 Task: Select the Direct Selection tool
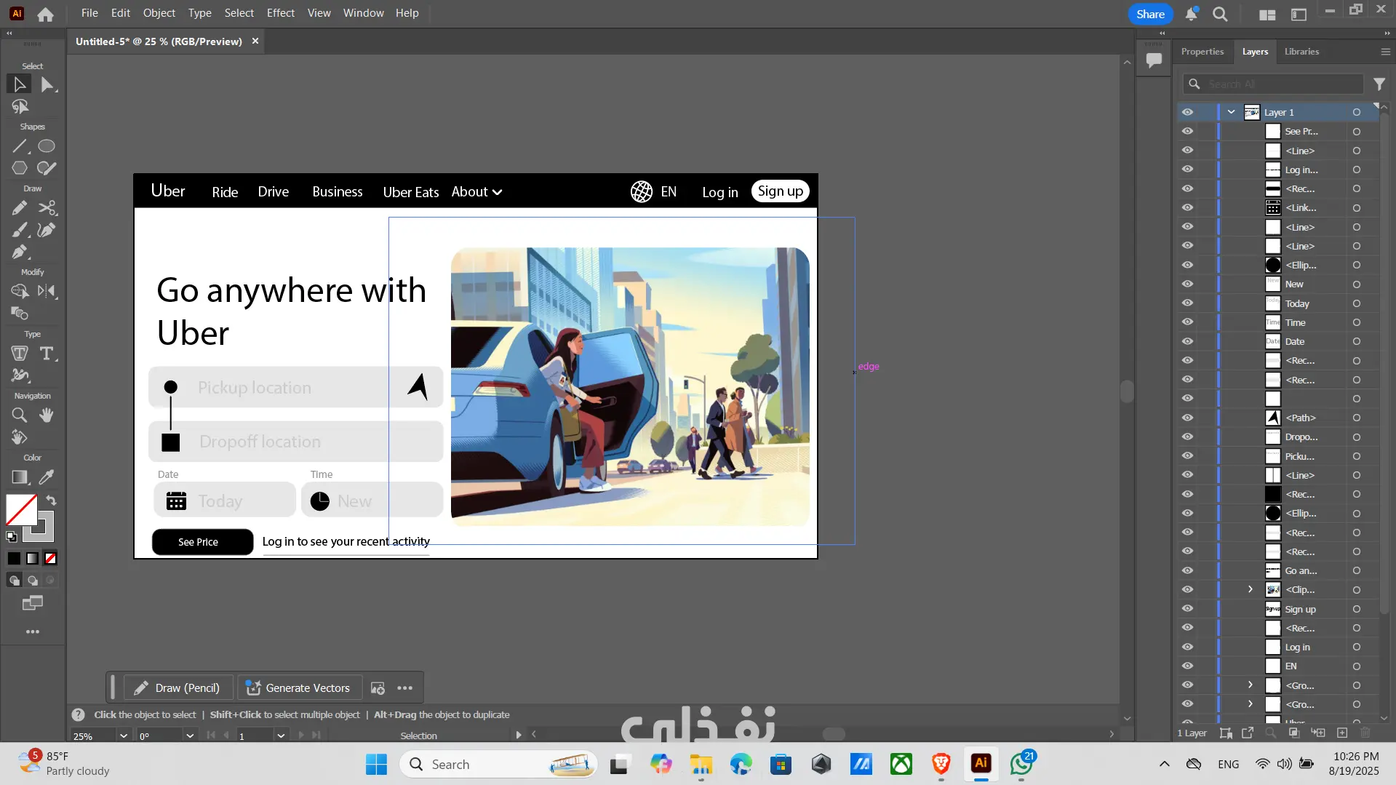coord(47,84)
